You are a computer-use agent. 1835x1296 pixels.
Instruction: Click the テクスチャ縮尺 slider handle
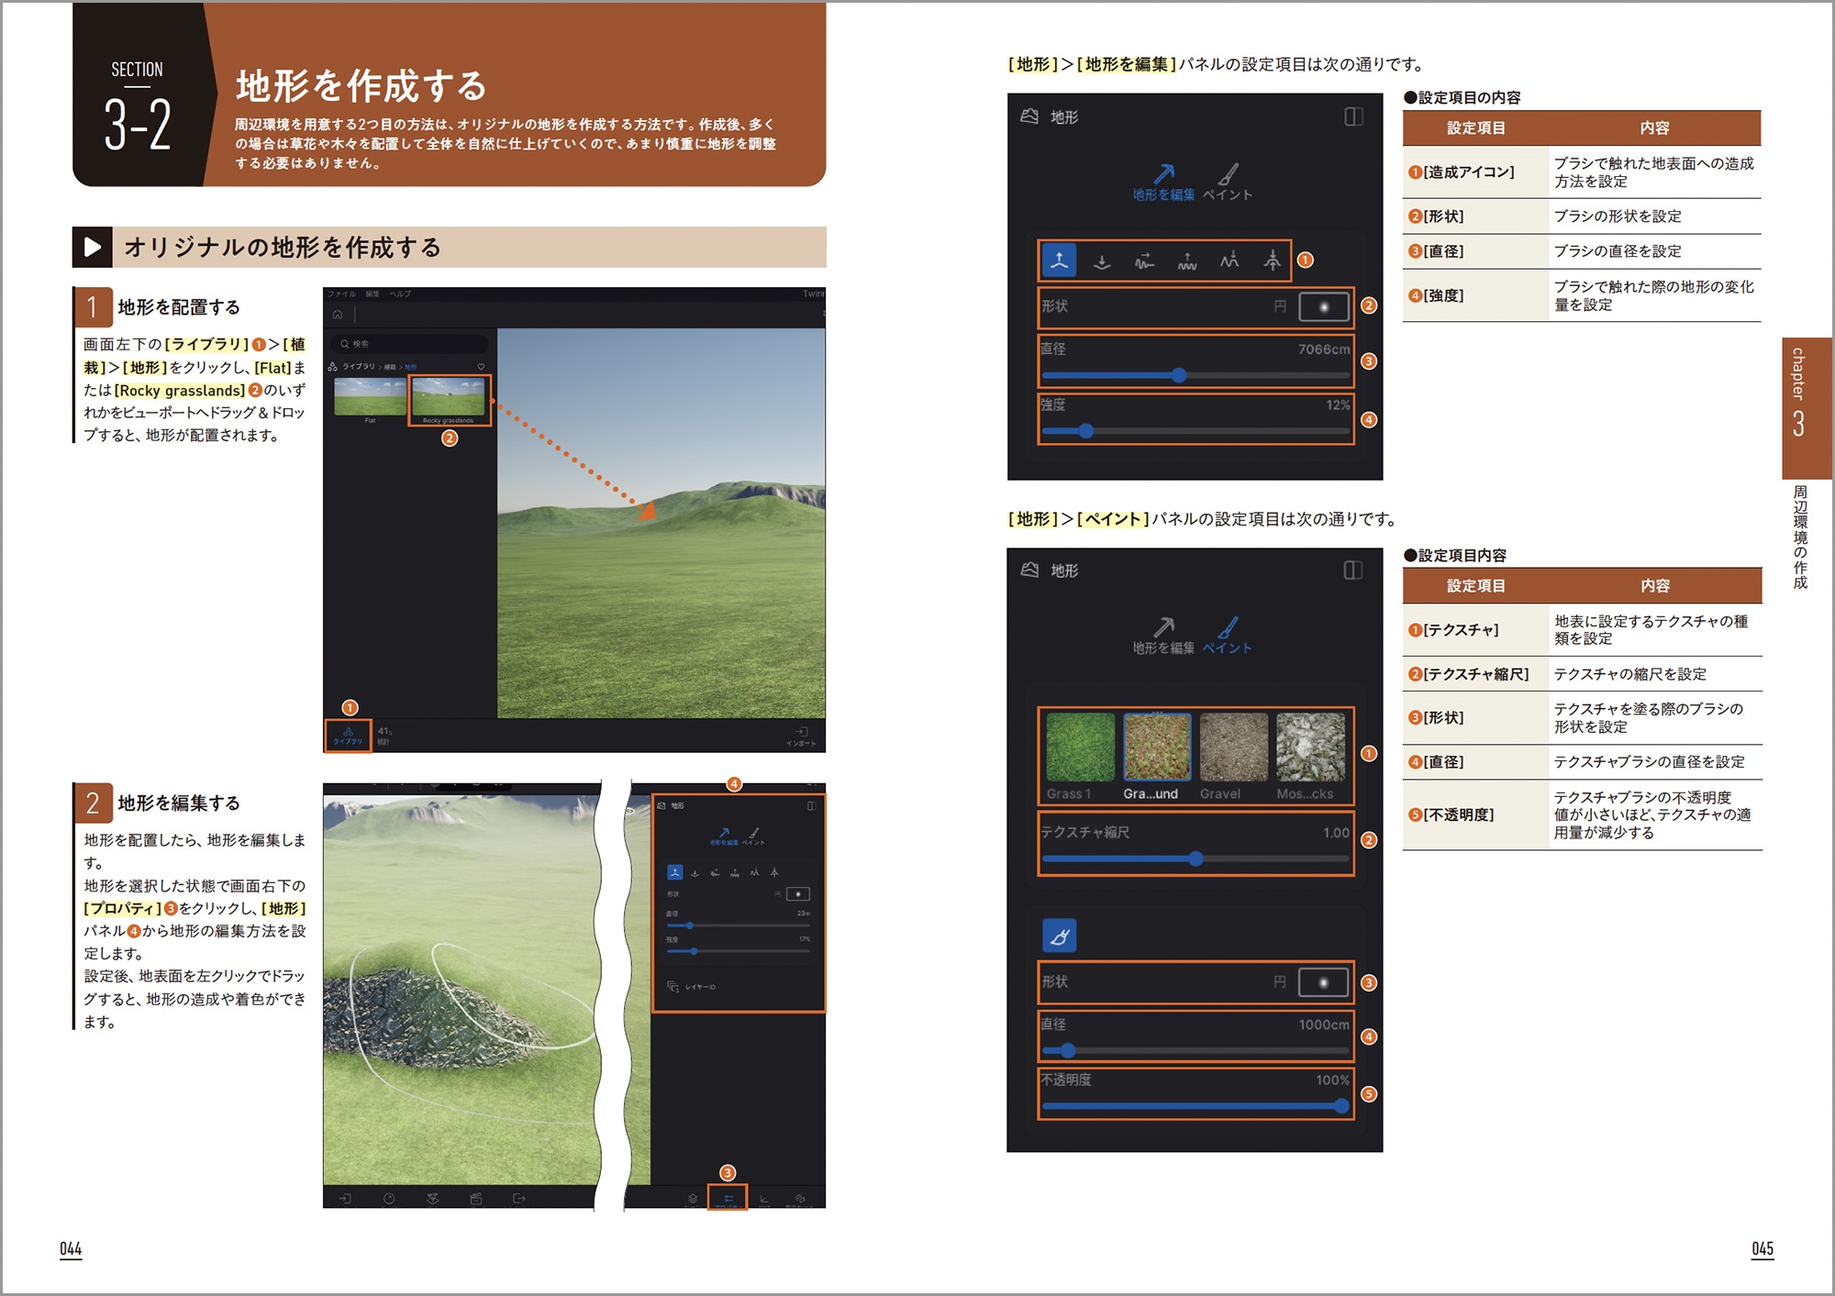[x=1196, y=859]
